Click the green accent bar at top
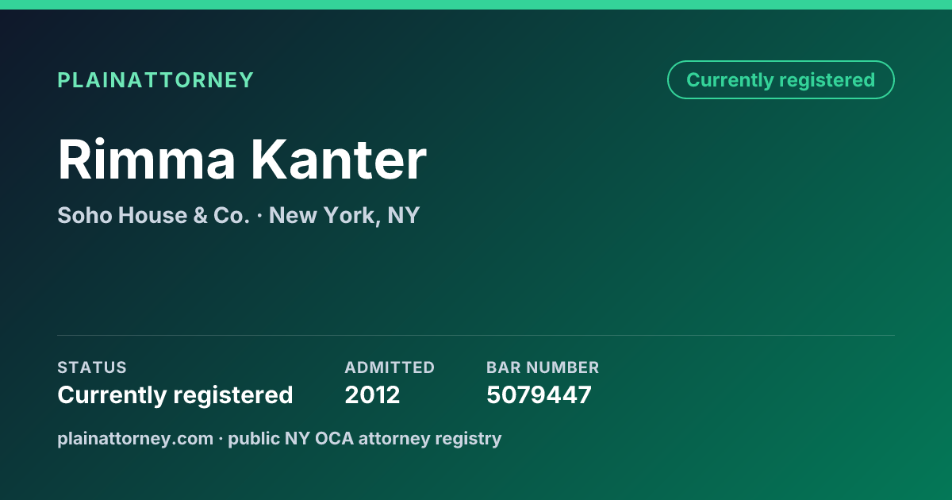Image resolution: width=952 pixels, height=500 pixels. 476,5
